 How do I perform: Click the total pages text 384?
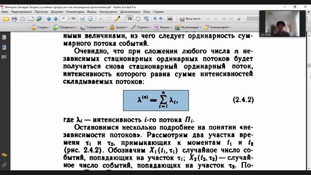[x=73, y=18]
